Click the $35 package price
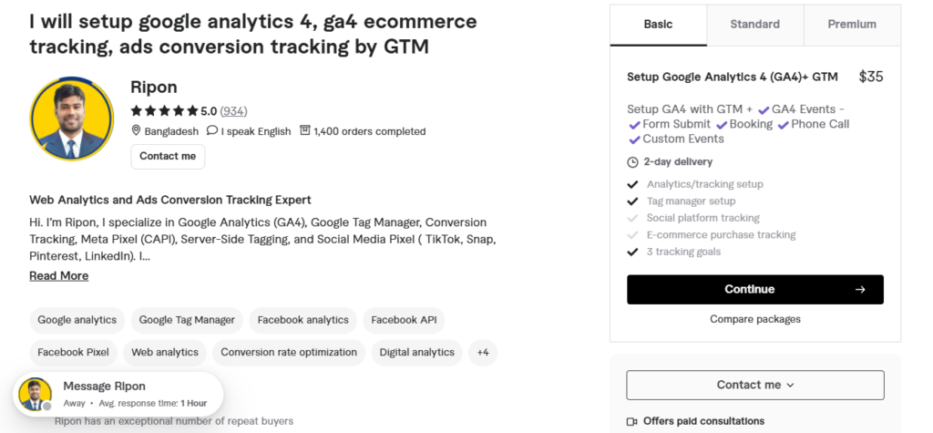This screenshot has height=433, width=933. [871, 77]
